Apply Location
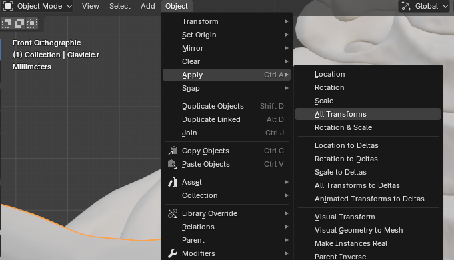The image size is (454, 260). coord(368,74)
